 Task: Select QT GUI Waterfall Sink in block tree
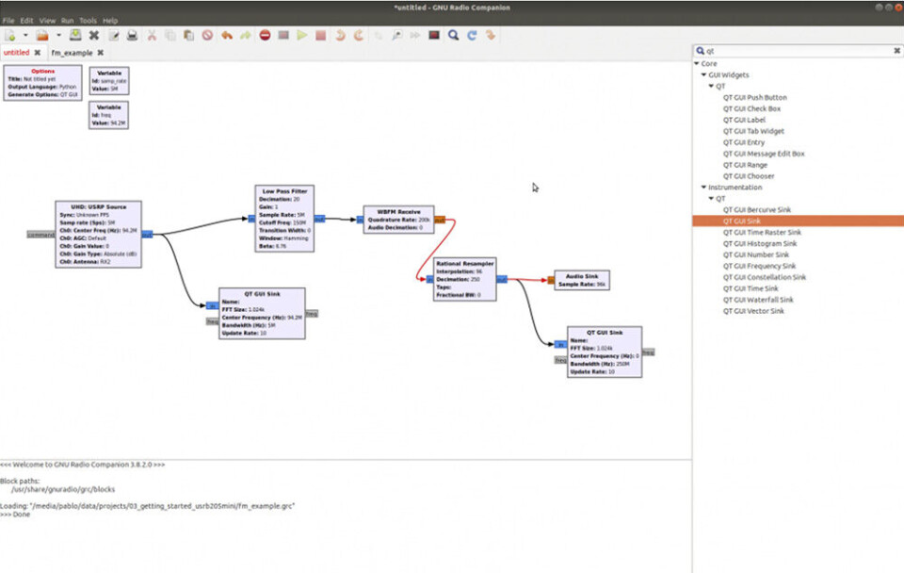[x=758, y=300]
